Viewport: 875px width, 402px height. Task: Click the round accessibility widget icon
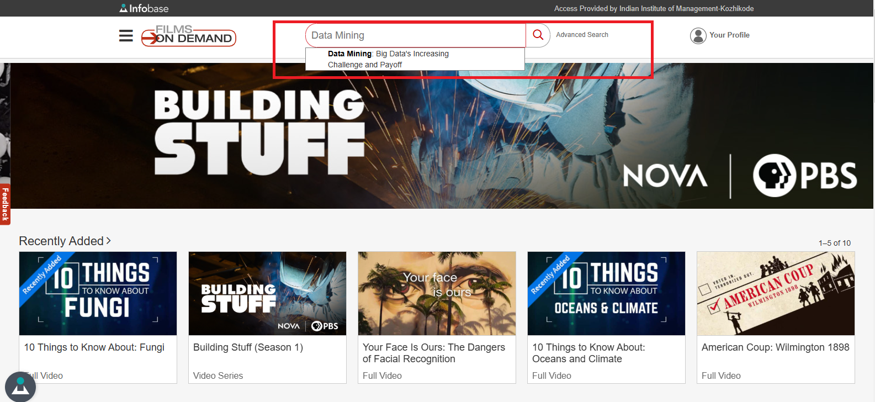coord(20,387)
